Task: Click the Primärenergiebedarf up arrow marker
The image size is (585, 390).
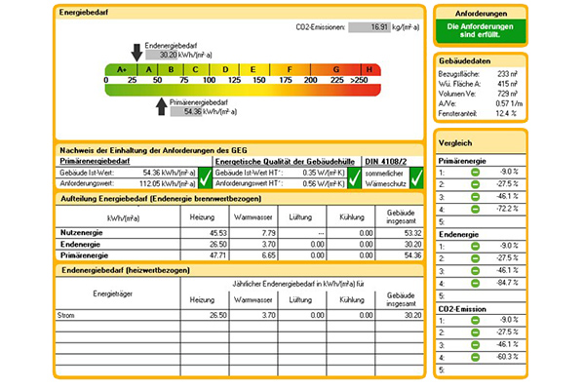Action: click(x=162, y=106)
